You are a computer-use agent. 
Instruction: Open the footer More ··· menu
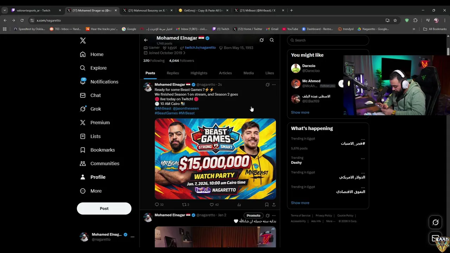(331, 221)
